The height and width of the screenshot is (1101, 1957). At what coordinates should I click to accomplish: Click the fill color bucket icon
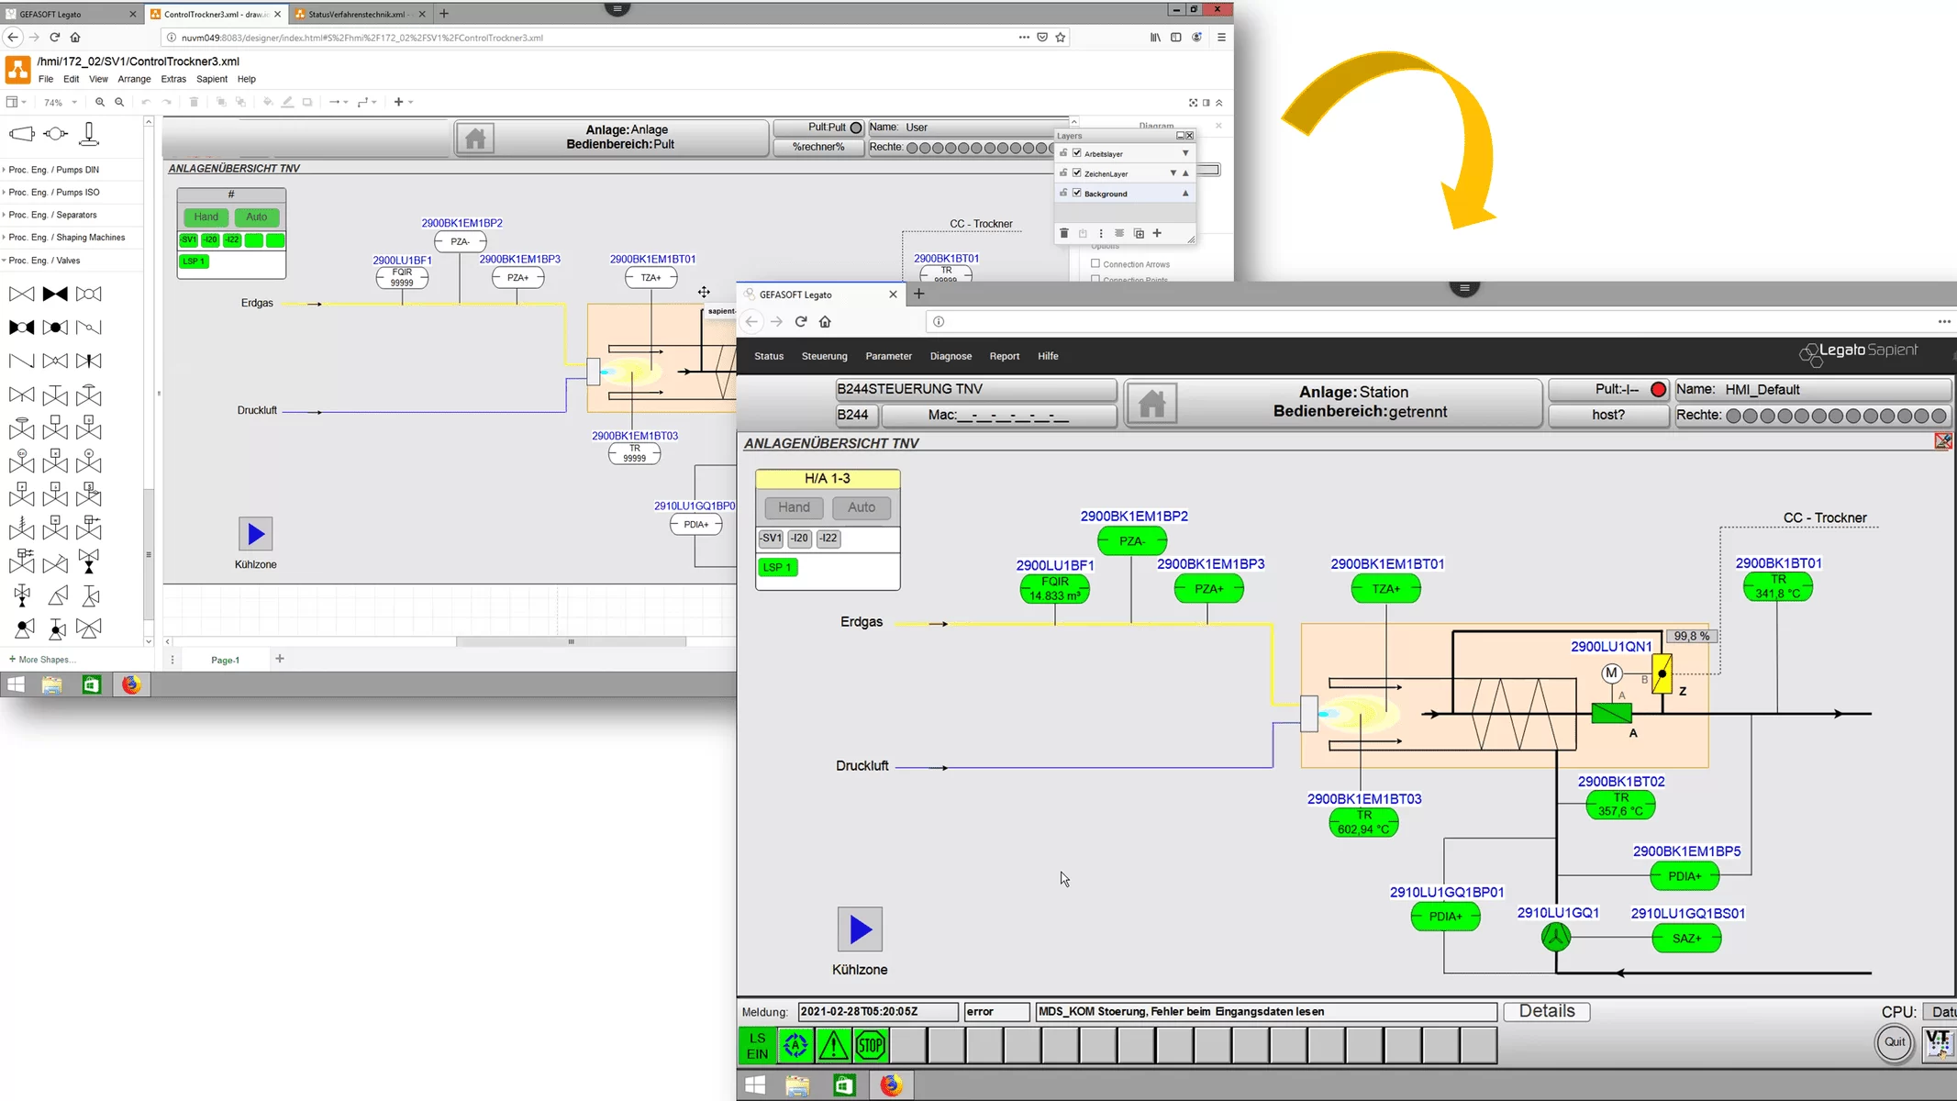(x=268, y=102)
